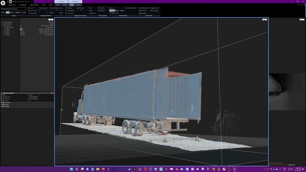
Task: Open the ALIGNMENT ribbon tab
Action: (x=23, y=5)
